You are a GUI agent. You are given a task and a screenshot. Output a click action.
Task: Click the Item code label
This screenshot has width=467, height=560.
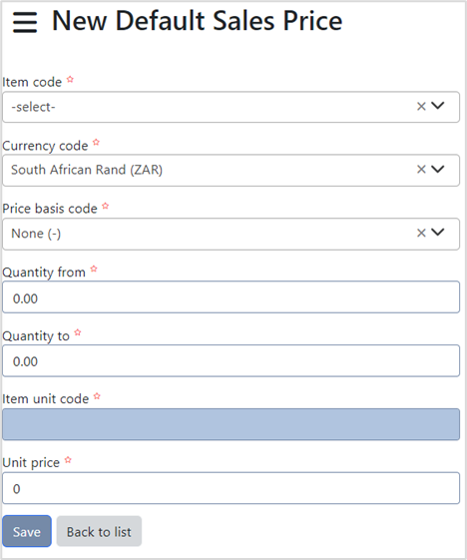click(32, 82)
